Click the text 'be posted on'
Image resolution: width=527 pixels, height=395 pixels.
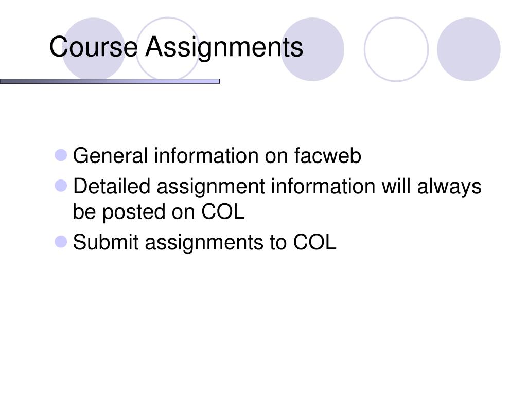134,212
